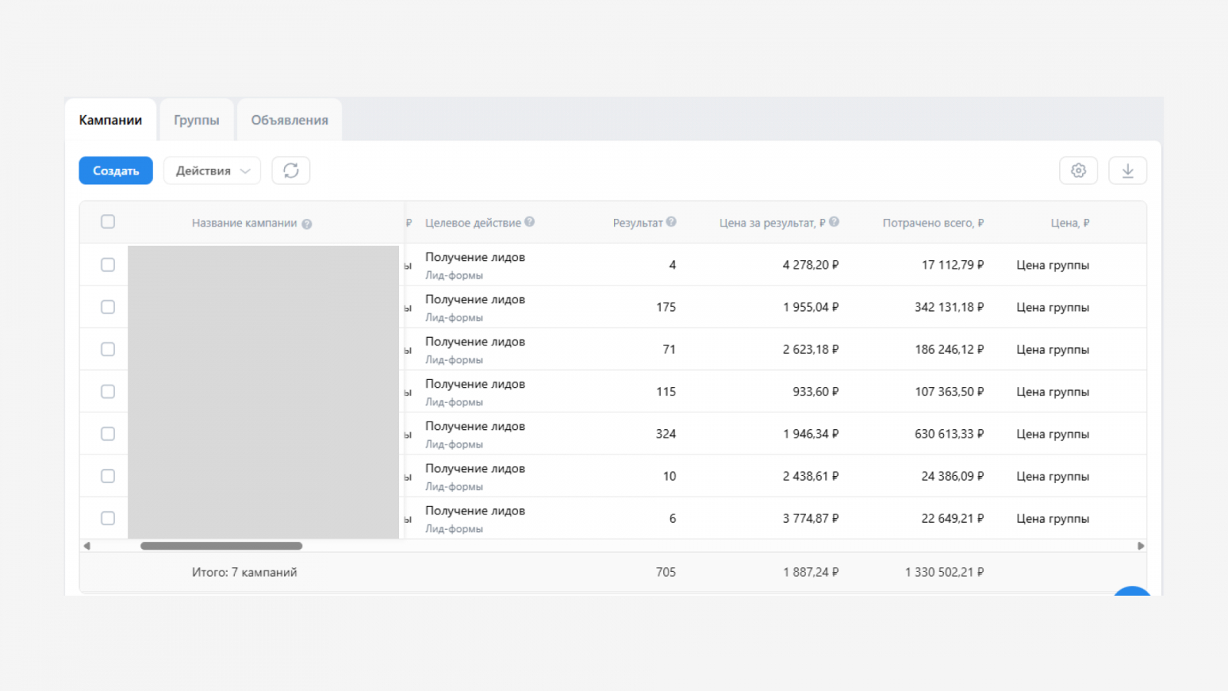Click help icon beside Цена за результат
Image resolution: width=1228 pixels, height=691 pixels.
(834, 222)
